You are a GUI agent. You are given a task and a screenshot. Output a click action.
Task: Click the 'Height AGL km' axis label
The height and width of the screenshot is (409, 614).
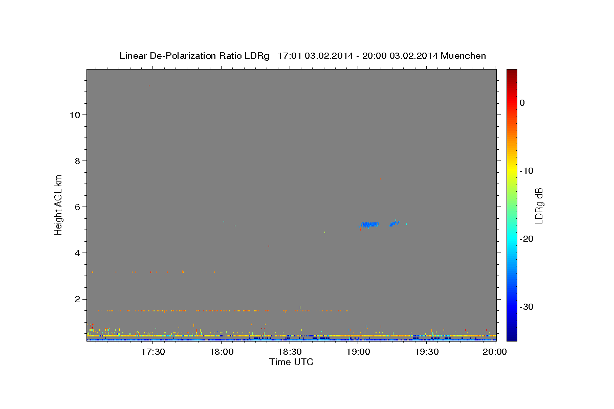click(x=59, y=204)
